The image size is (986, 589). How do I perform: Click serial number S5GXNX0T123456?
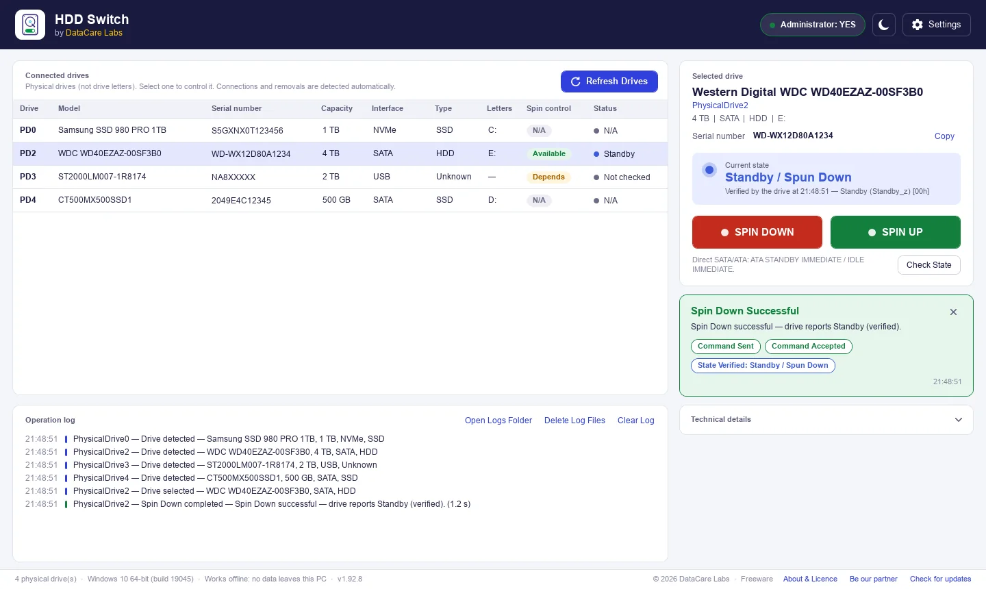coord(247,131)
